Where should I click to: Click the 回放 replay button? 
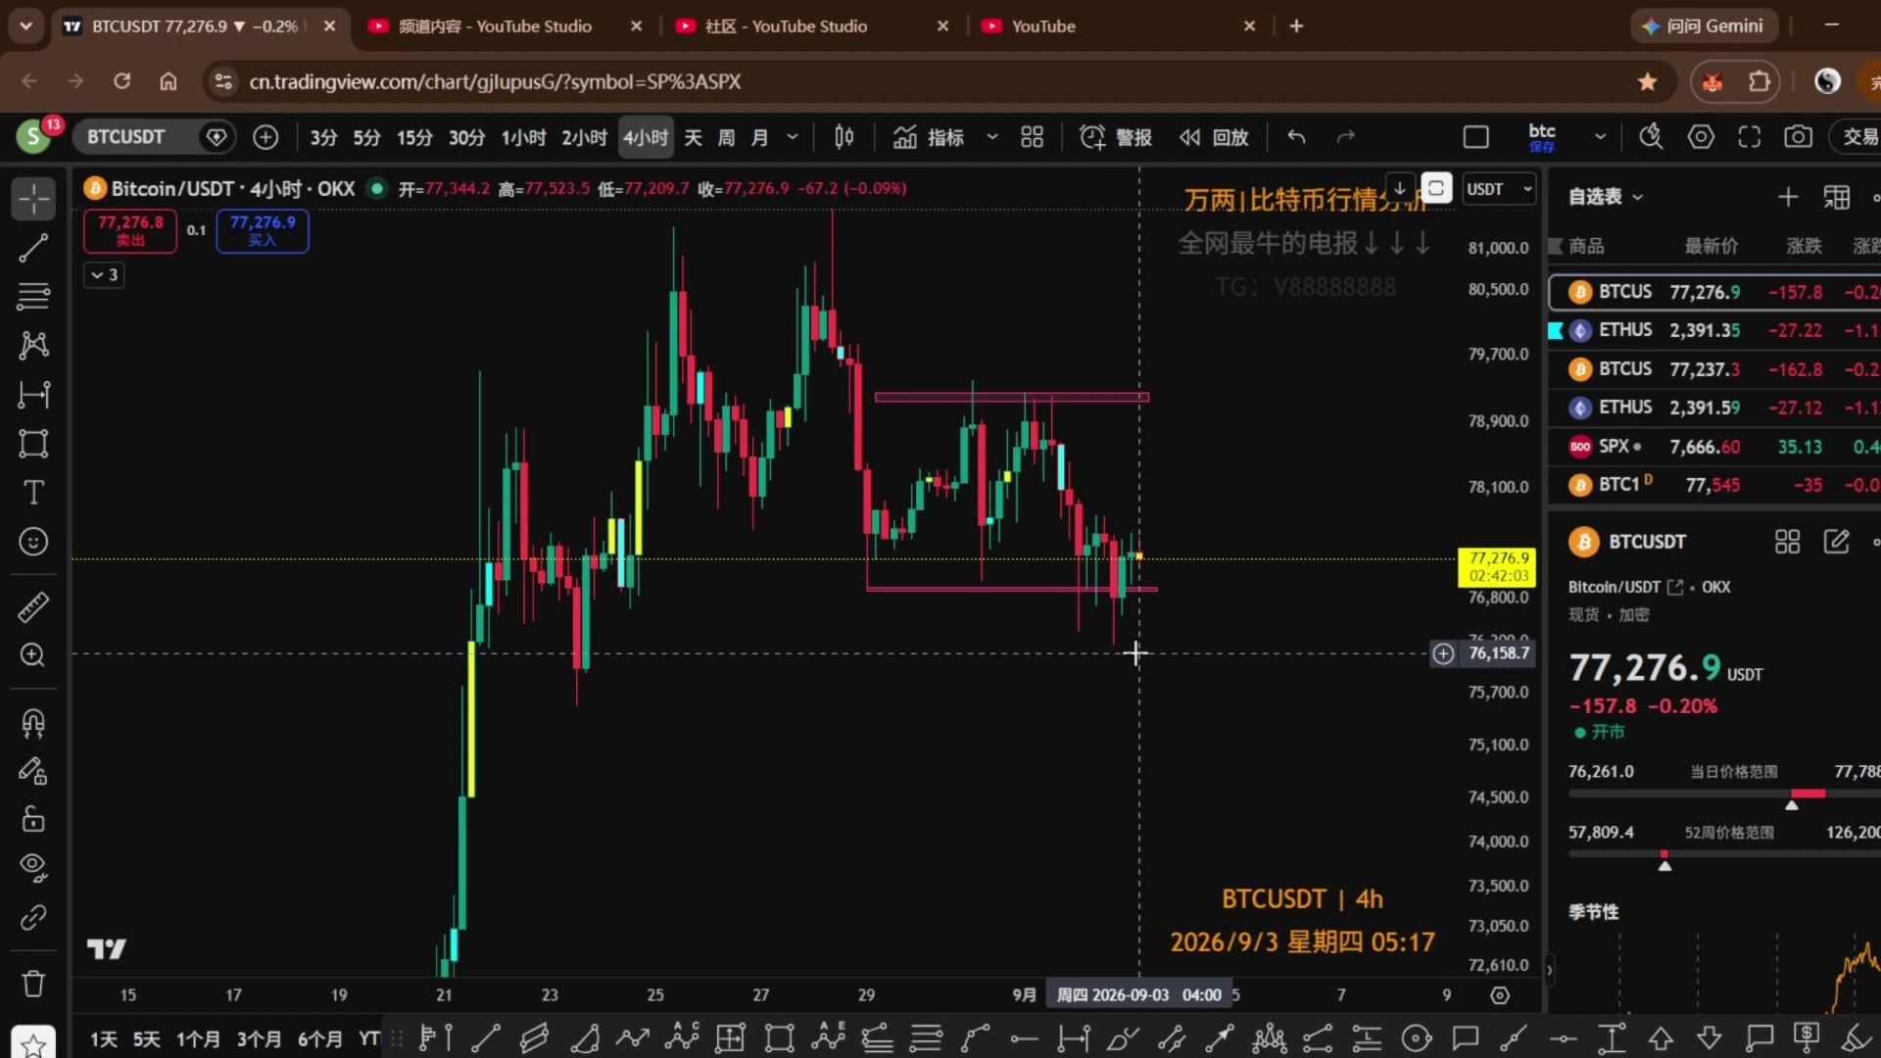1215,137
